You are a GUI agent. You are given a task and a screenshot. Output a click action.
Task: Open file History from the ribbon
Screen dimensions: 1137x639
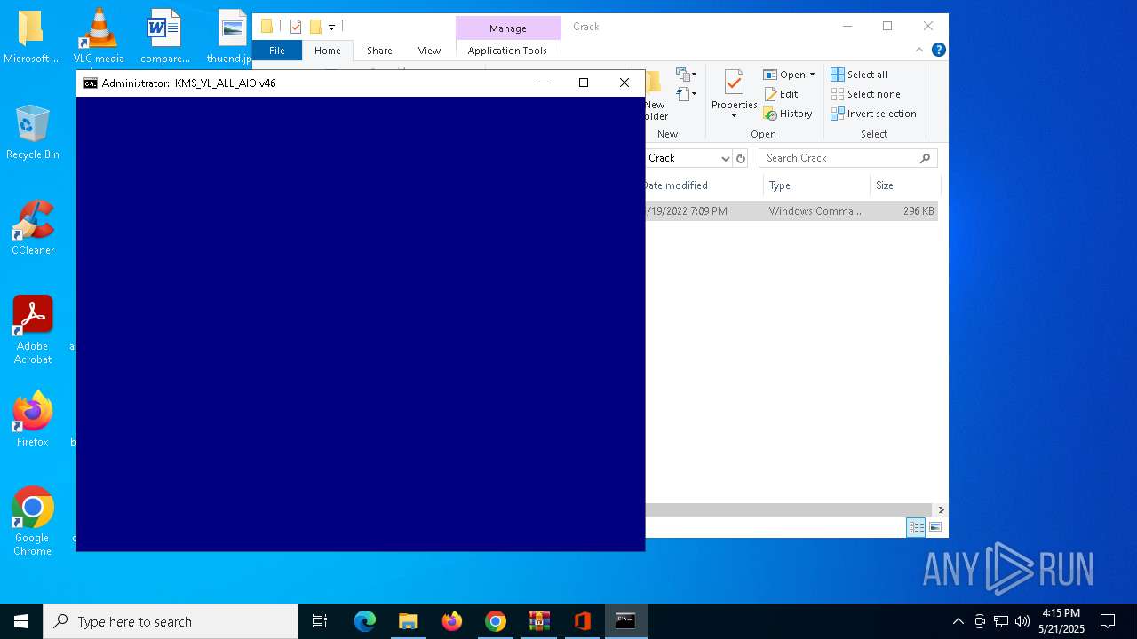pos(788,114)
